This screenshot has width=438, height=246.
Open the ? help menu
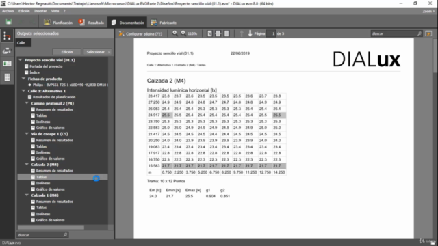[x=64, y=11]
